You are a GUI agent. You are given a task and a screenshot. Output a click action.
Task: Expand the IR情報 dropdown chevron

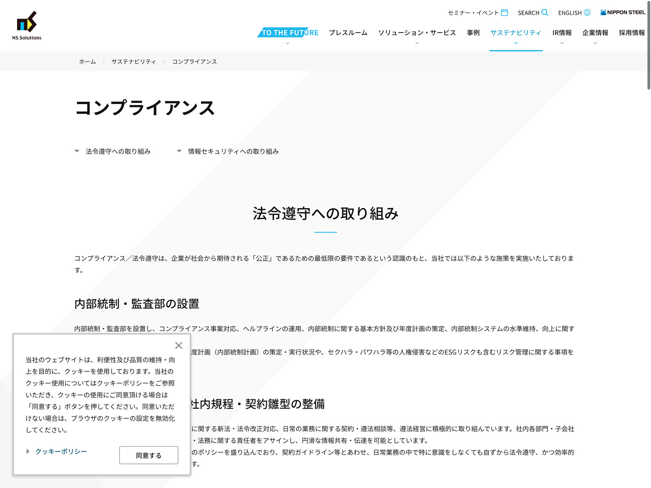(562, 43)
